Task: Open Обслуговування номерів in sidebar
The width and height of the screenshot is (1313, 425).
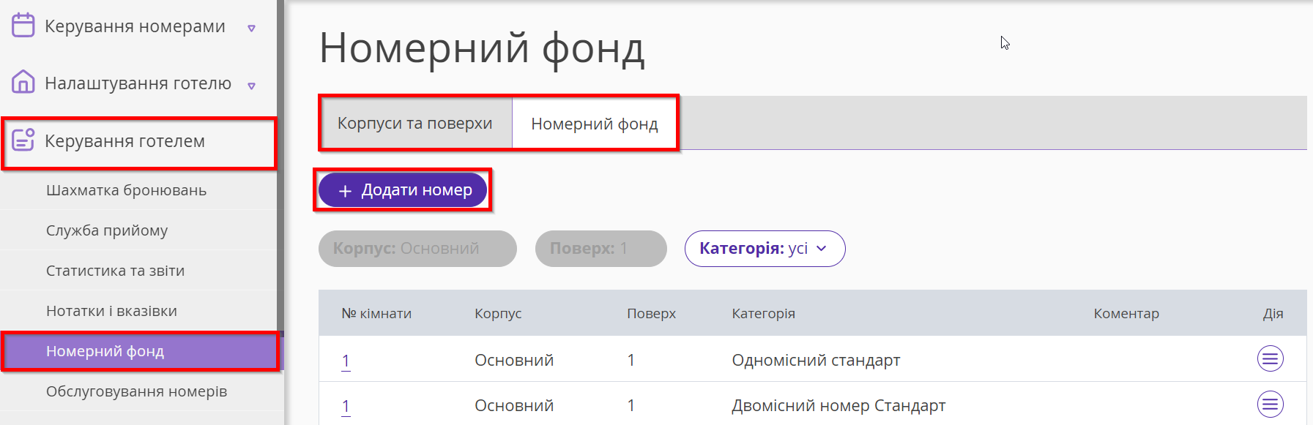Action: click(x=138, y=391)
